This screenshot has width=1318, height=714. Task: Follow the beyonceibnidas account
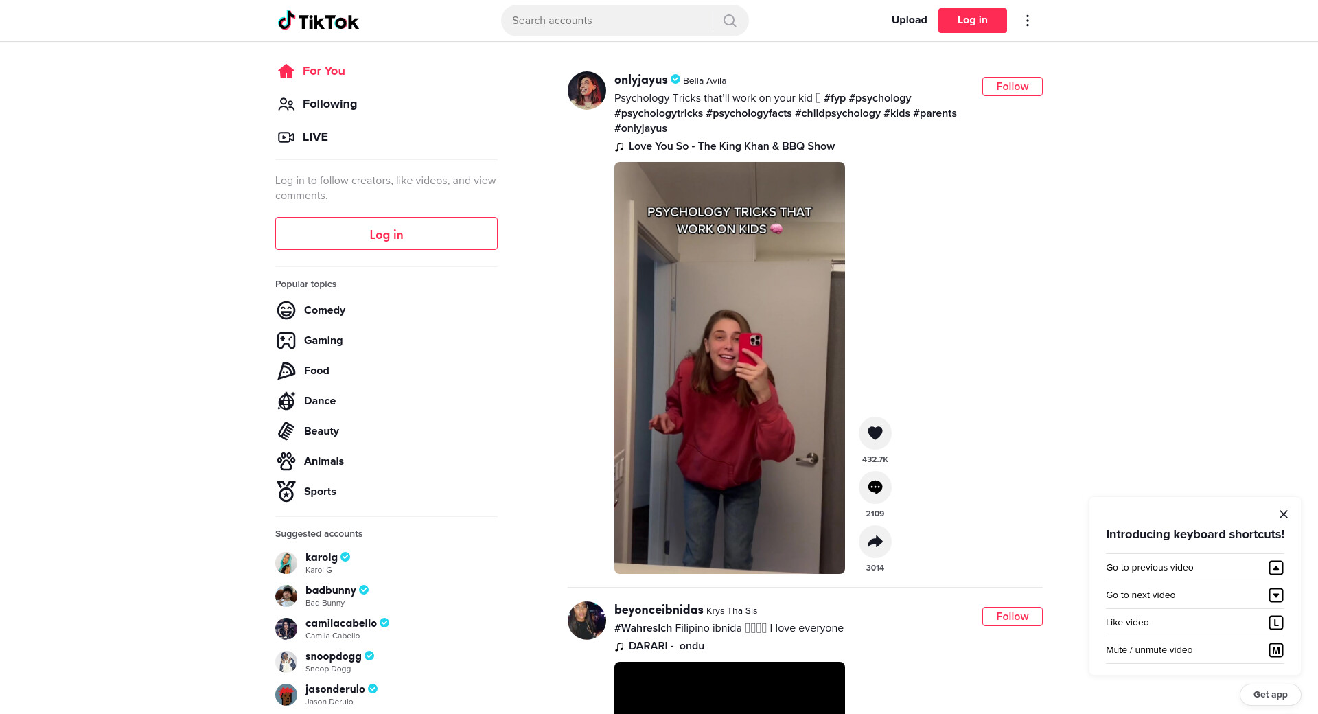coord(1012,617)
